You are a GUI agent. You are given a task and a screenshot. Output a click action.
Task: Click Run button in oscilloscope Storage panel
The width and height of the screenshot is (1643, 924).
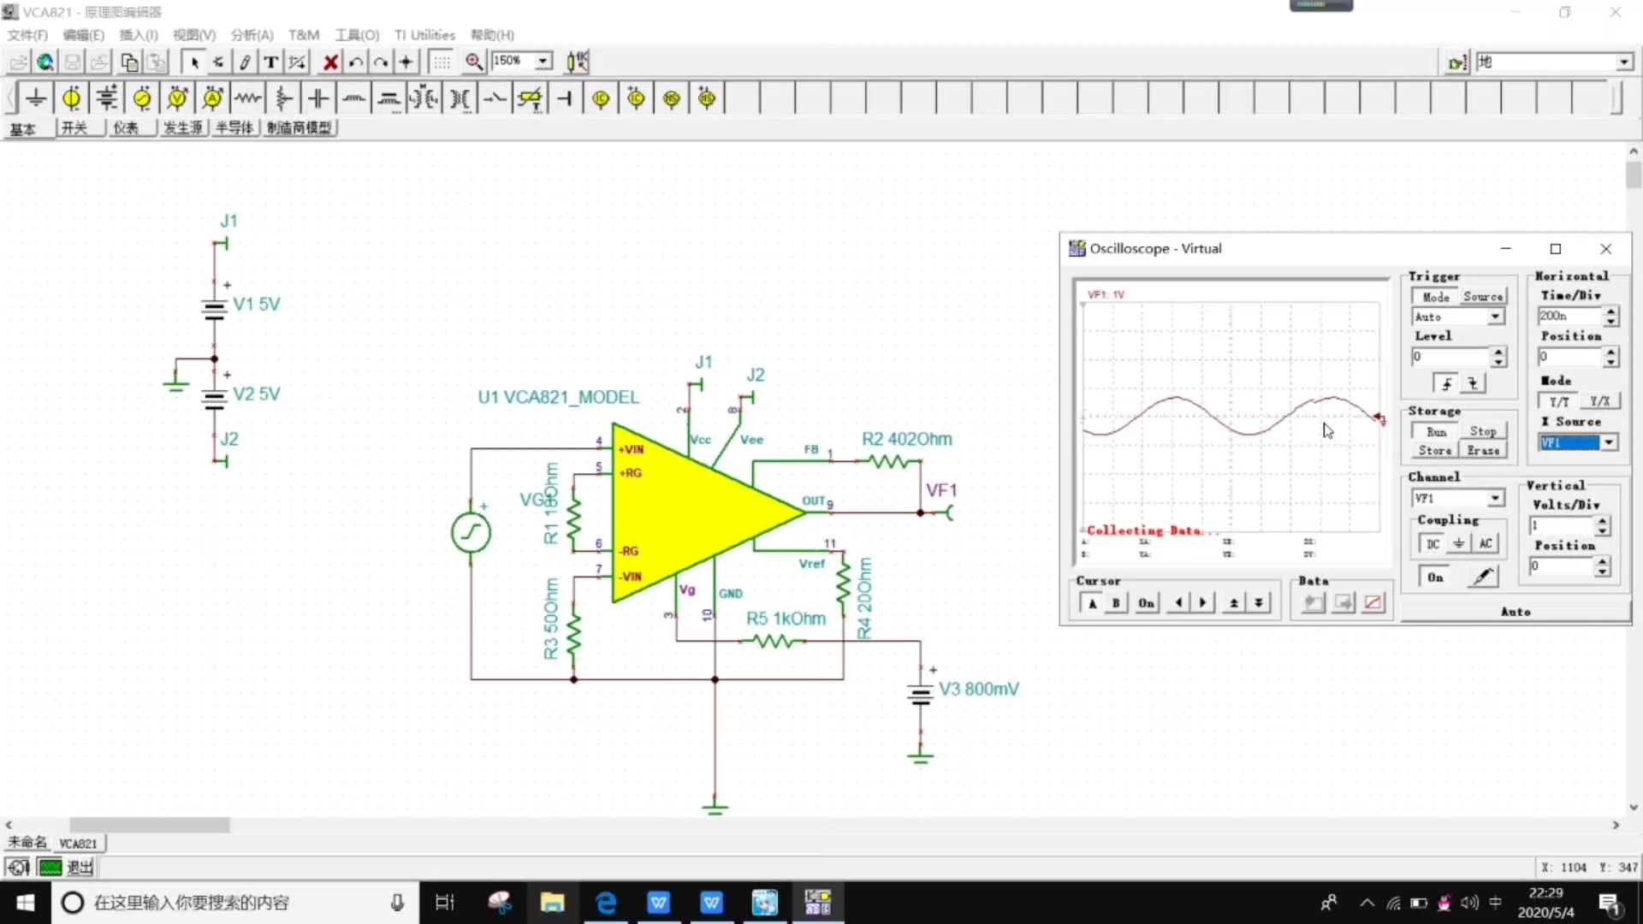(1433, 431)
